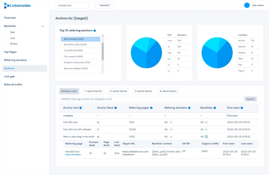Click the LinksInsider logo icon
269x175 pixels.
point(7,5)
